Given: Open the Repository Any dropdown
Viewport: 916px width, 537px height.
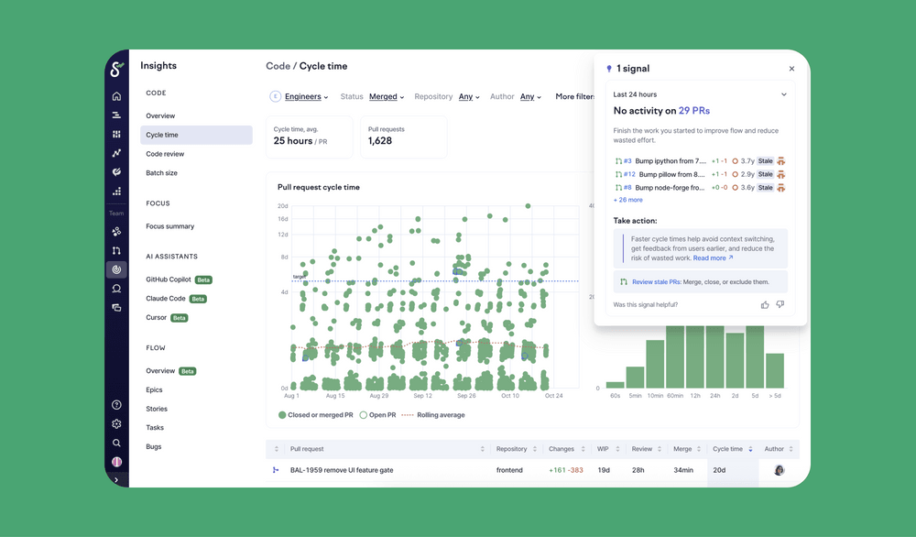Looking at the screenshot, I should (463, 96).
